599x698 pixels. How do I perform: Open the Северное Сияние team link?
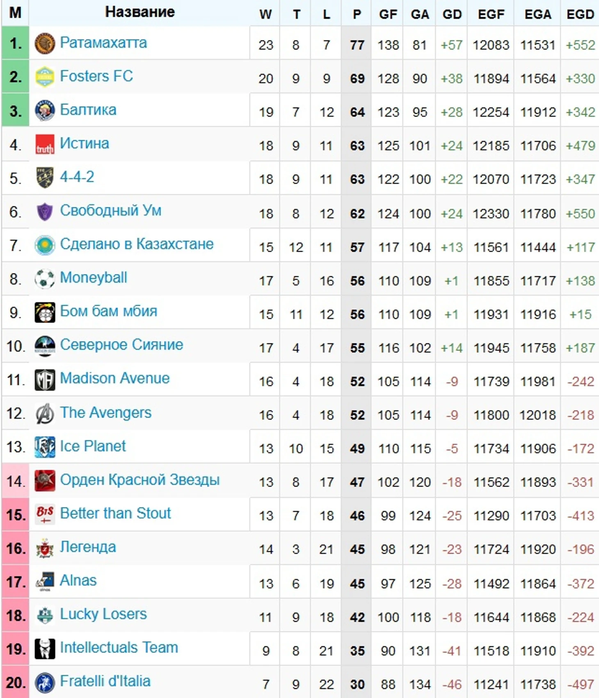click(121, 345)
